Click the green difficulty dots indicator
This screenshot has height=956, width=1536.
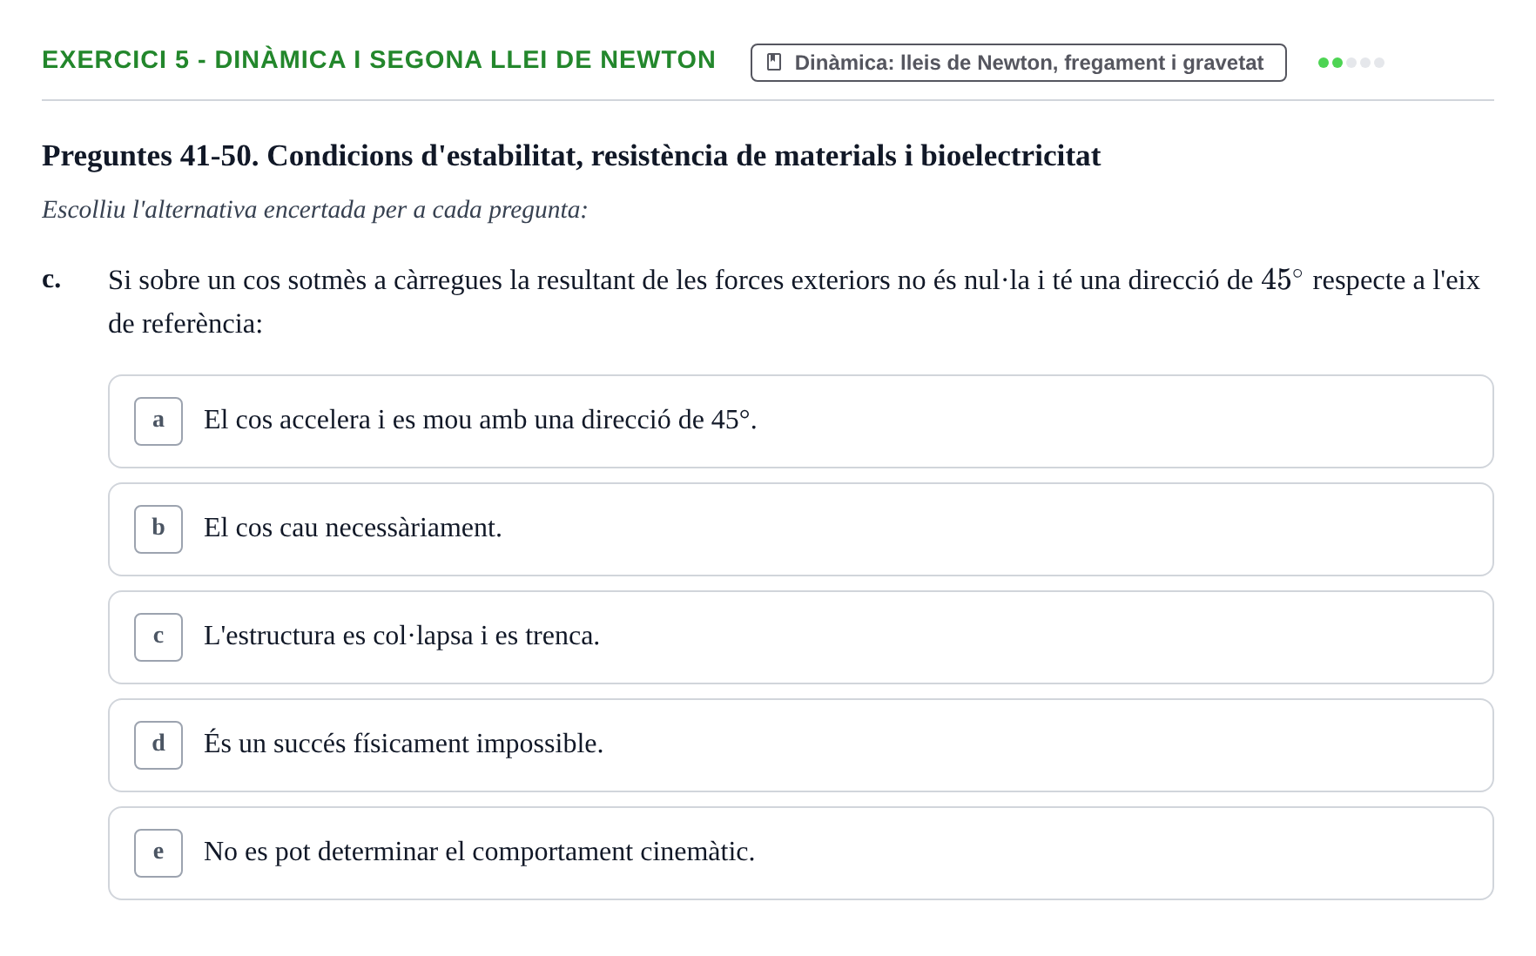[x=1351, y=63]
